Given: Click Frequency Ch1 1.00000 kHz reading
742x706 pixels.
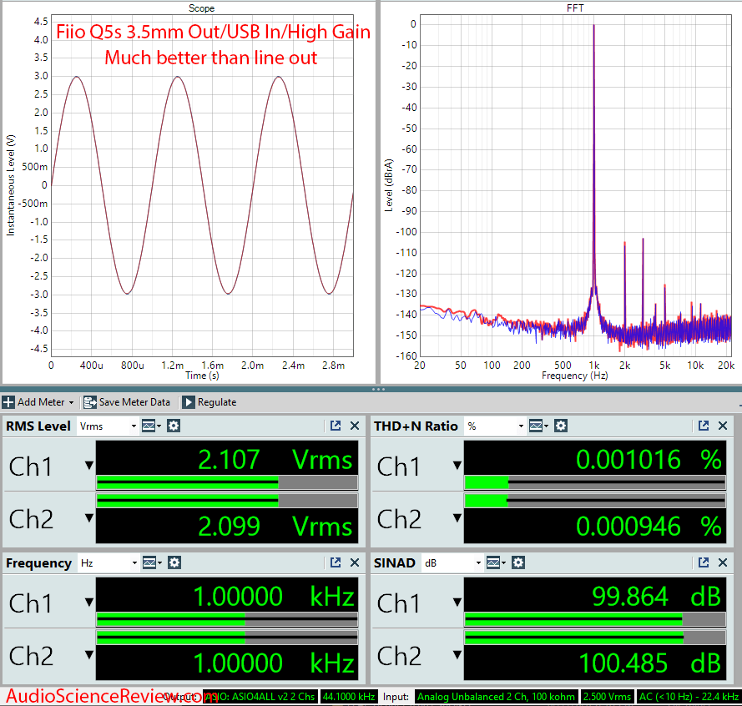Looking at the screenshot, I should (x=274, y=596).
